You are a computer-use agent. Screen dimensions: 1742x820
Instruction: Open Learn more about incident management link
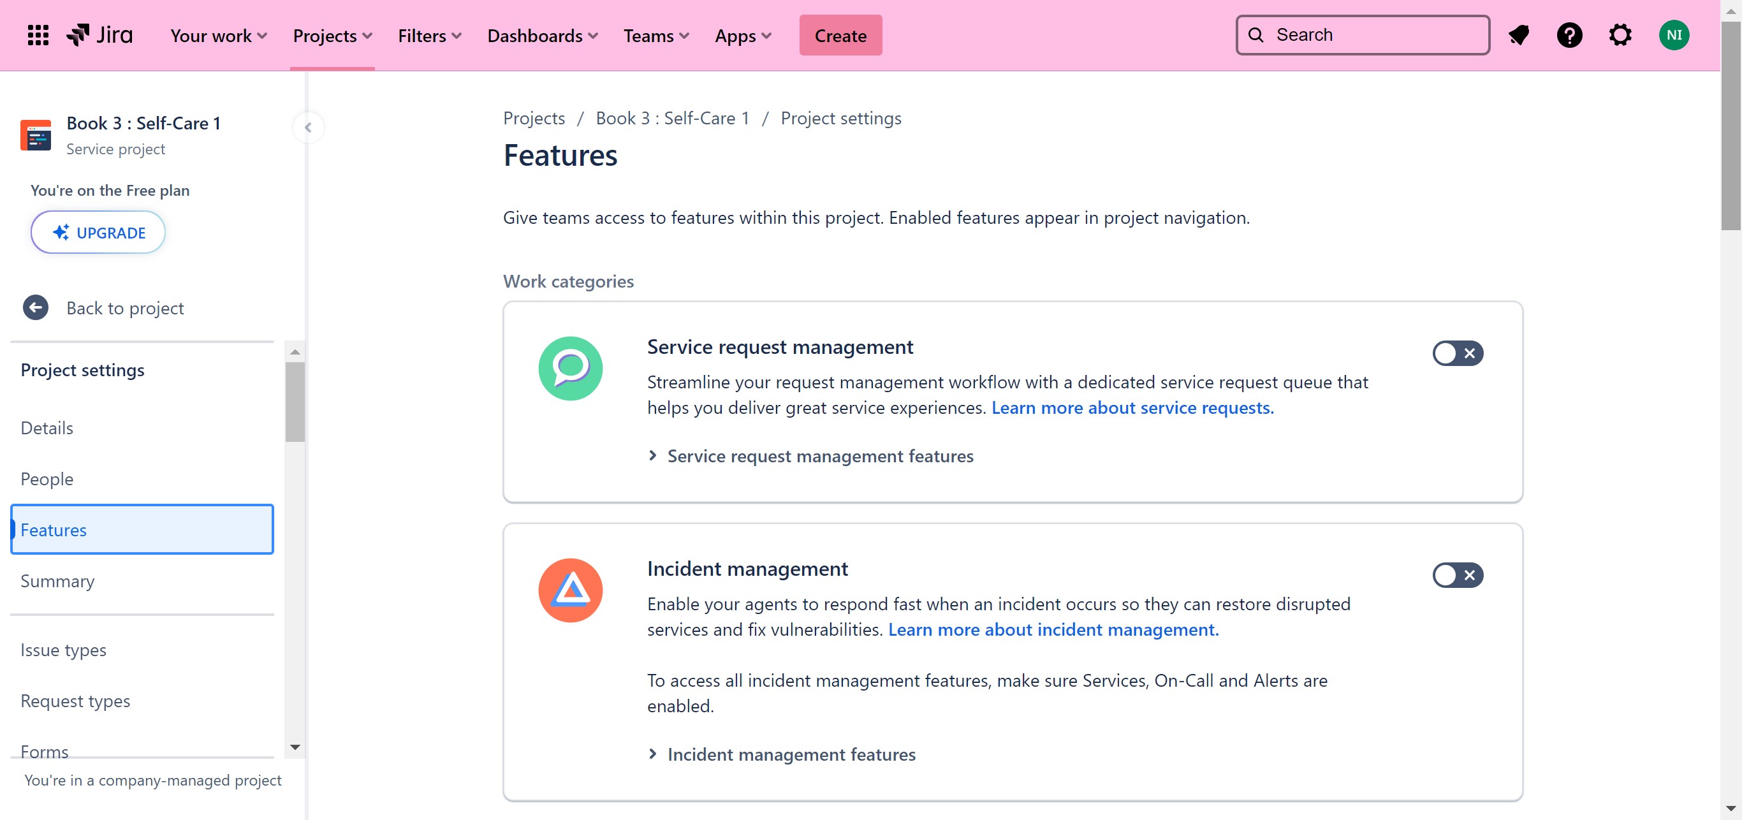(x=1053, y=629)
